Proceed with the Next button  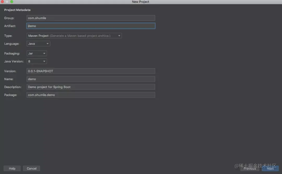[x=270, y=169]
